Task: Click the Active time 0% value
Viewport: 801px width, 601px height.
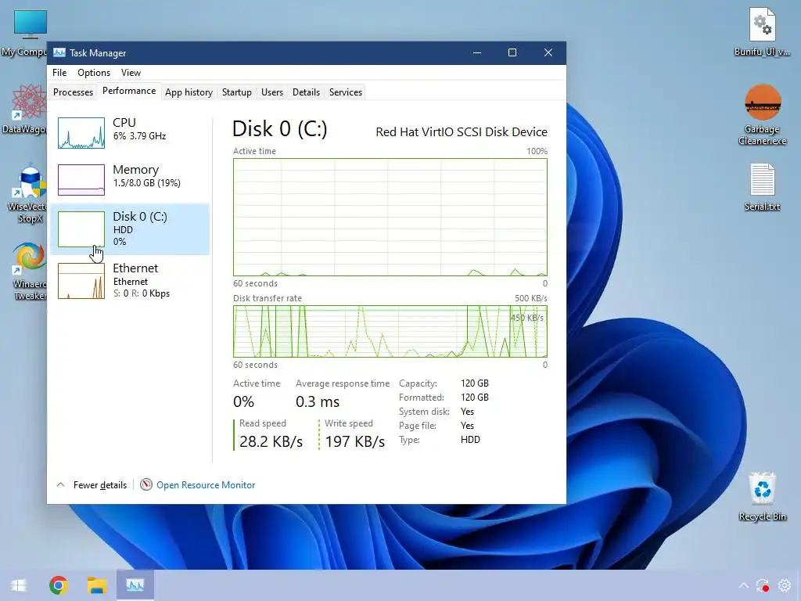Action: tap(244, 401)
